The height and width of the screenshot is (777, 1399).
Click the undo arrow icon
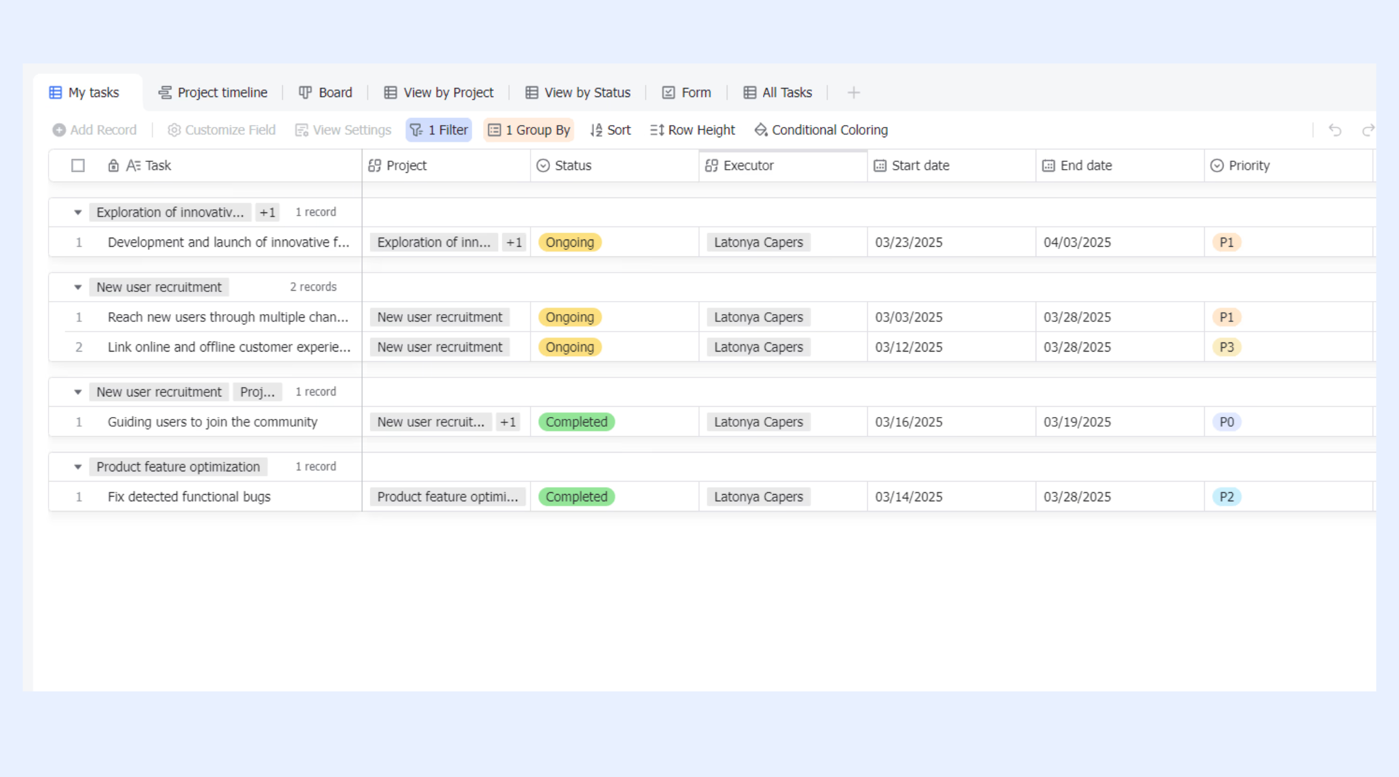[1335, 130]
